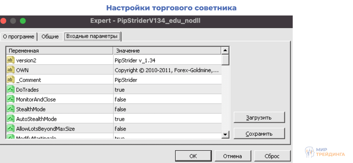
Task: Select the DoTrades variable name
Action: (x=27, y=90)
